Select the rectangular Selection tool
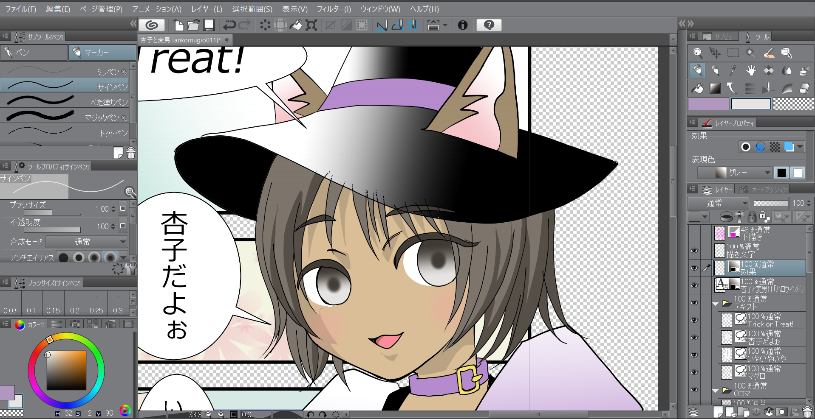 point(733,53)
